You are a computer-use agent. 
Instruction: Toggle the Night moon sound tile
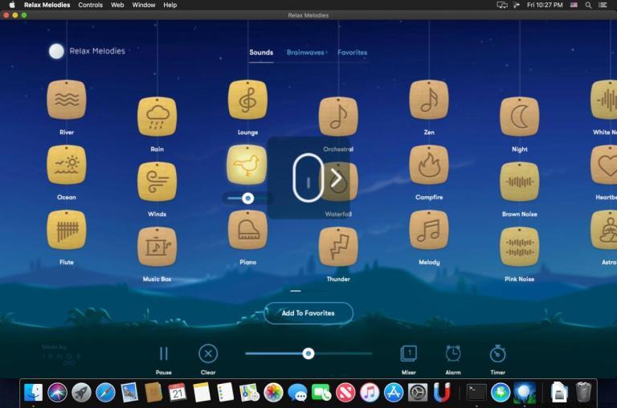(520, 116)
